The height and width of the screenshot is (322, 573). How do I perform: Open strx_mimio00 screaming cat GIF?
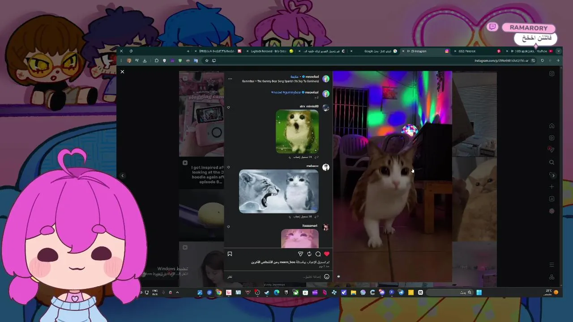(297, 131)
